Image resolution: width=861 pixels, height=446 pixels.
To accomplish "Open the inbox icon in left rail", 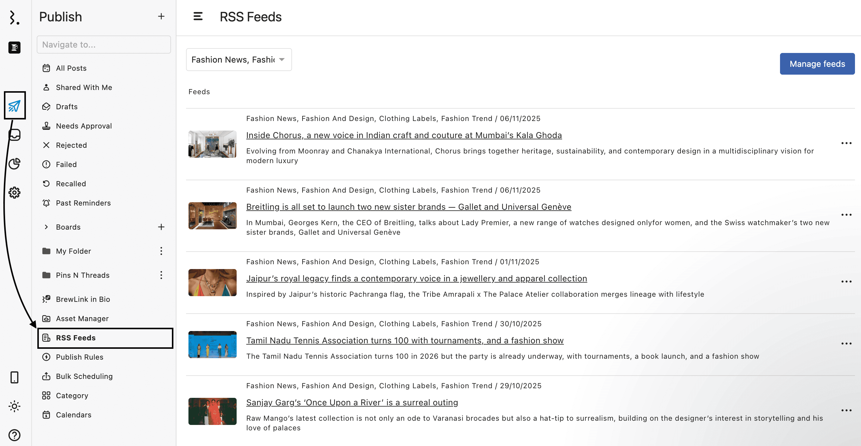I will click(x=14, y=135).
